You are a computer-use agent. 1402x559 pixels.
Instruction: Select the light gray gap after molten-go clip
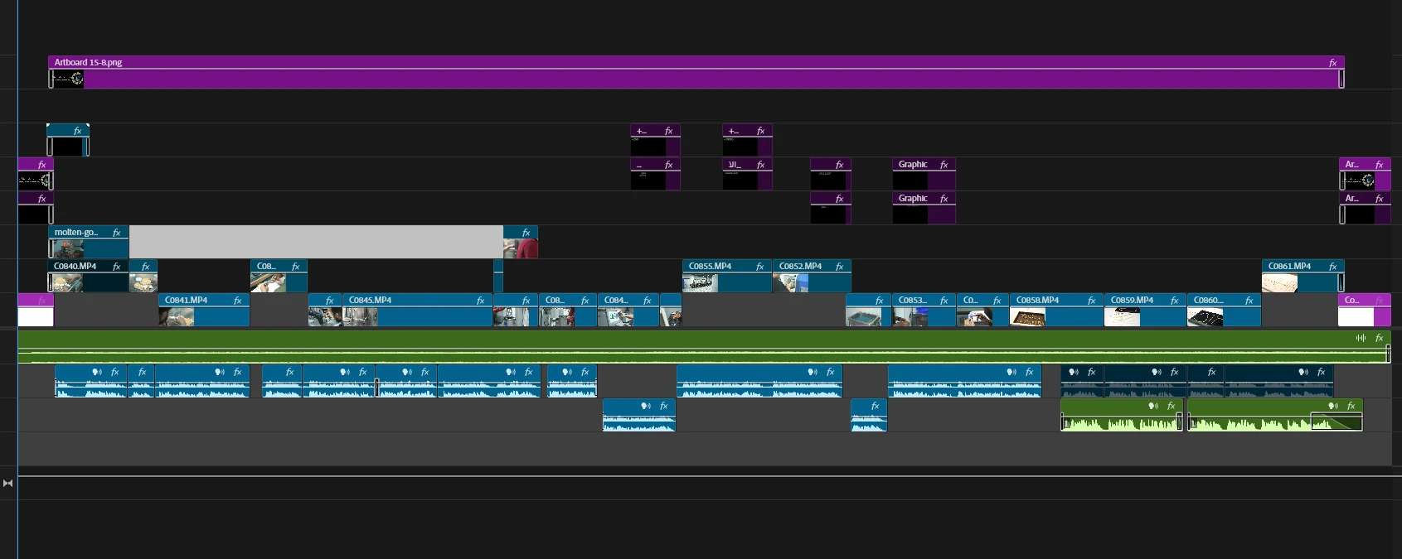[316, 242]
